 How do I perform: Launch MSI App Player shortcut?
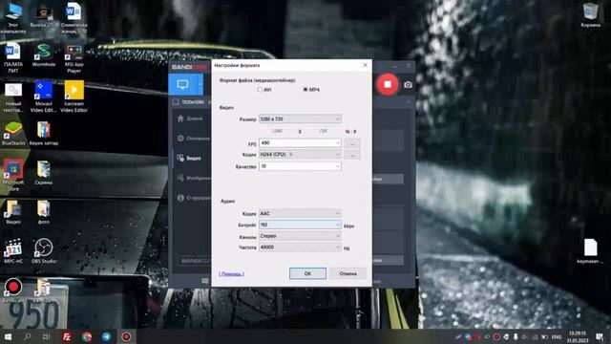pos(74,58)
